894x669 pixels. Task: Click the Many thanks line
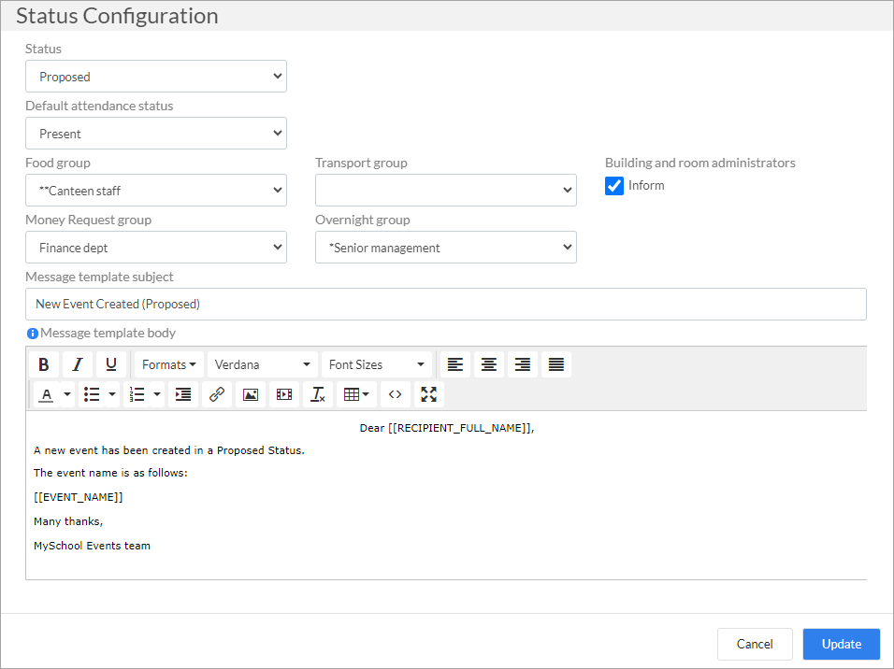tap(68, 521)
